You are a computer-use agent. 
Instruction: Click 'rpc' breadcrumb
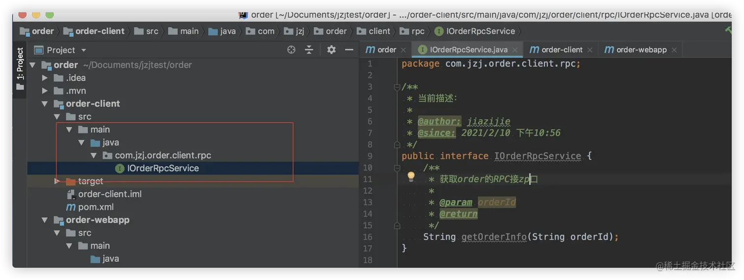pos(412,31)
